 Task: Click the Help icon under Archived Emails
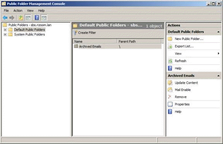170,112
